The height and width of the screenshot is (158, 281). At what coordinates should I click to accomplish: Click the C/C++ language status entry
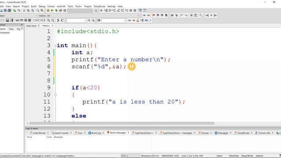[125, 156]
